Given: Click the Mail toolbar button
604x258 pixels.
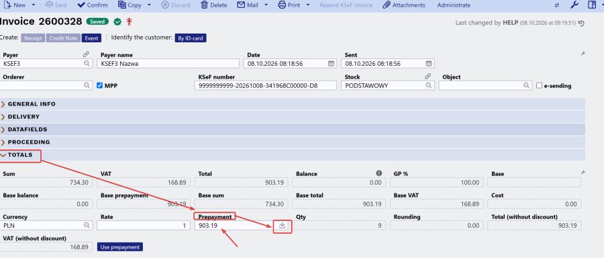Looking at the screenshot, I should tap(248, 5).
